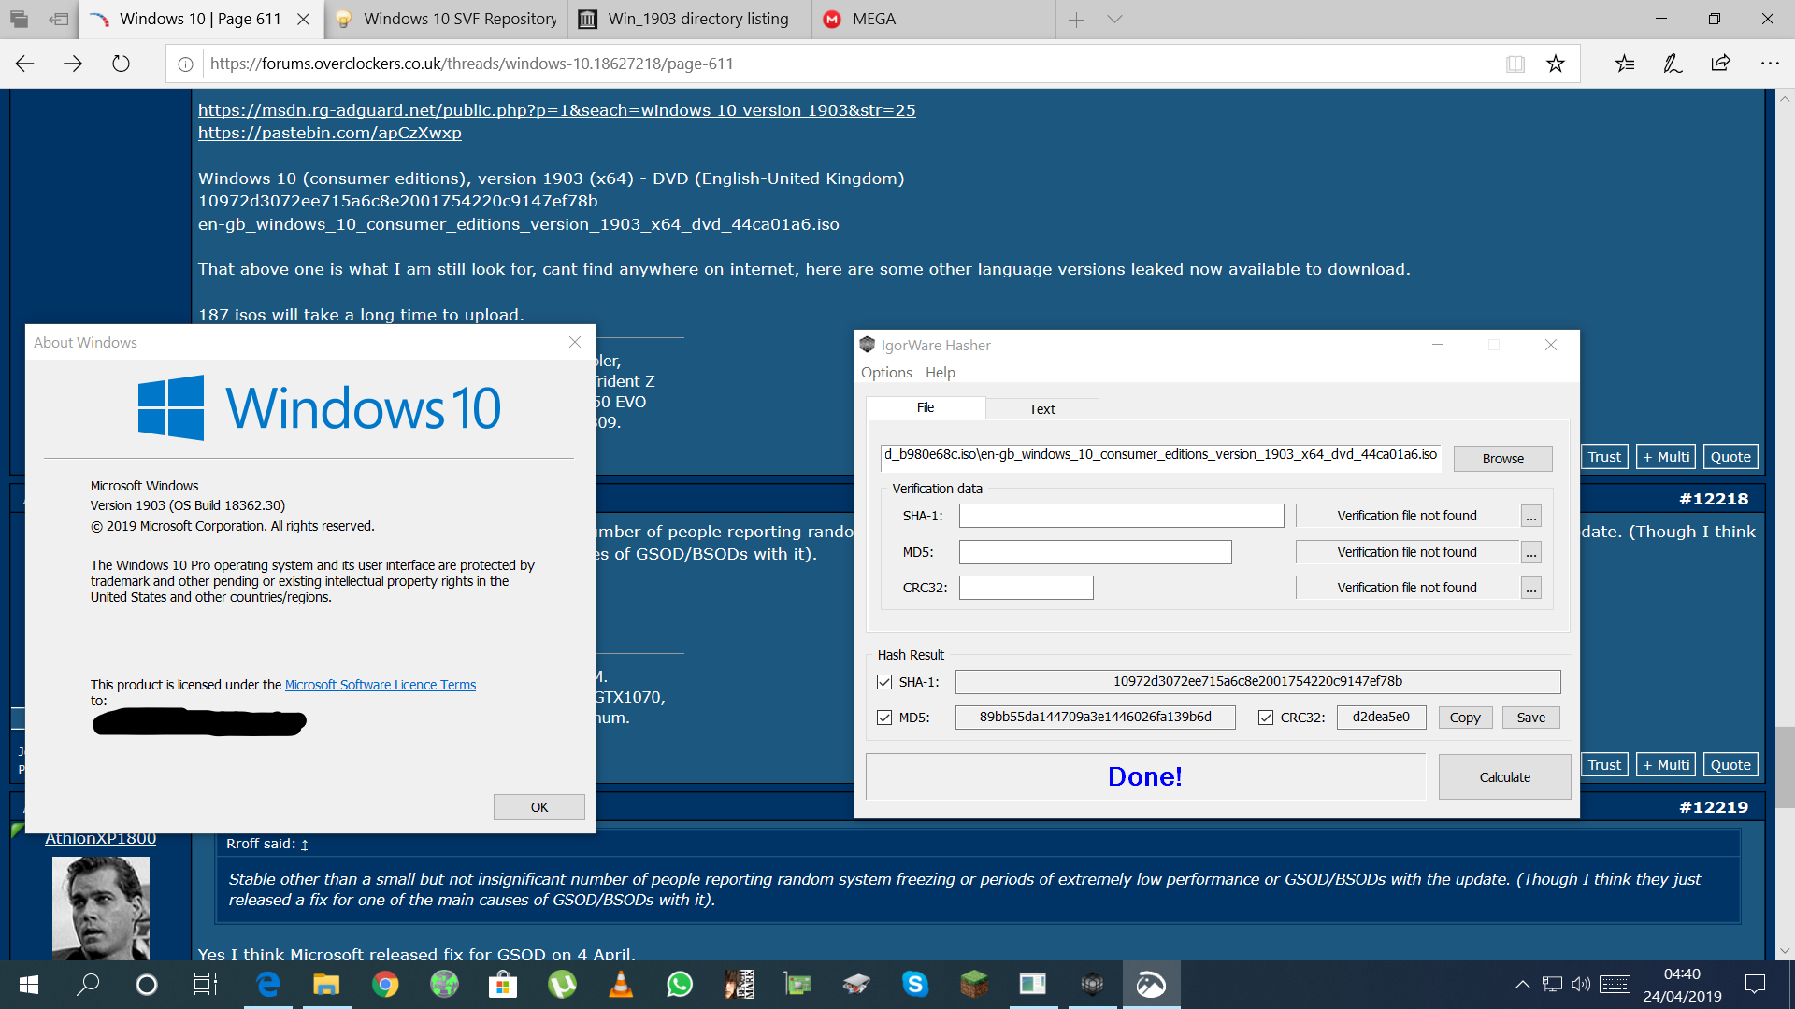Click the SHA-1 verification data field

pyautogui.click(x=1121, y=516)
